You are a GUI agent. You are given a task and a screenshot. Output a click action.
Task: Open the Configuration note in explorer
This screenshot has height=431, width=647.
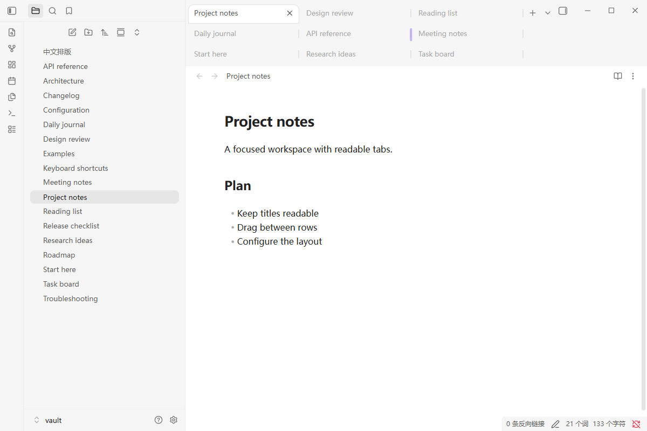pyautogui.click(x=105, y=110)
